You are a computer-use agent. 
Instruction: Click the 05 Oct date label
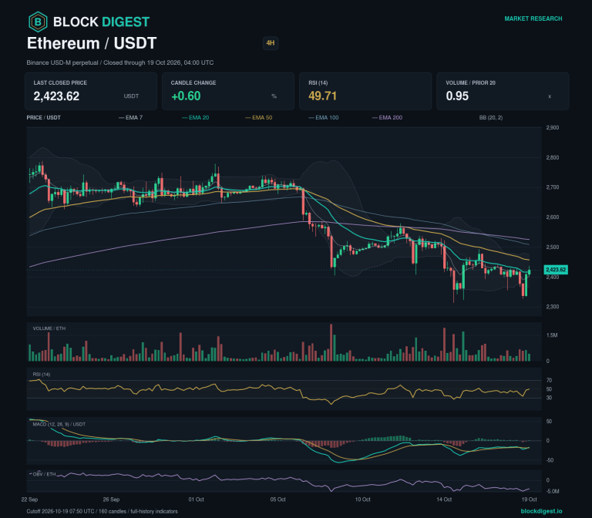pyautogui.click(x=277, y=499)
